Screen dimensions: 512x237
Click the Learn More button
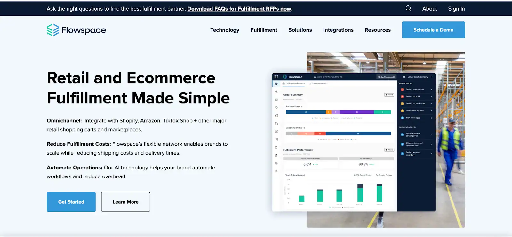(125, 202)
